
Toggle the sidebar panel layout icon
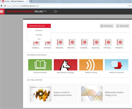pos(55,11)
